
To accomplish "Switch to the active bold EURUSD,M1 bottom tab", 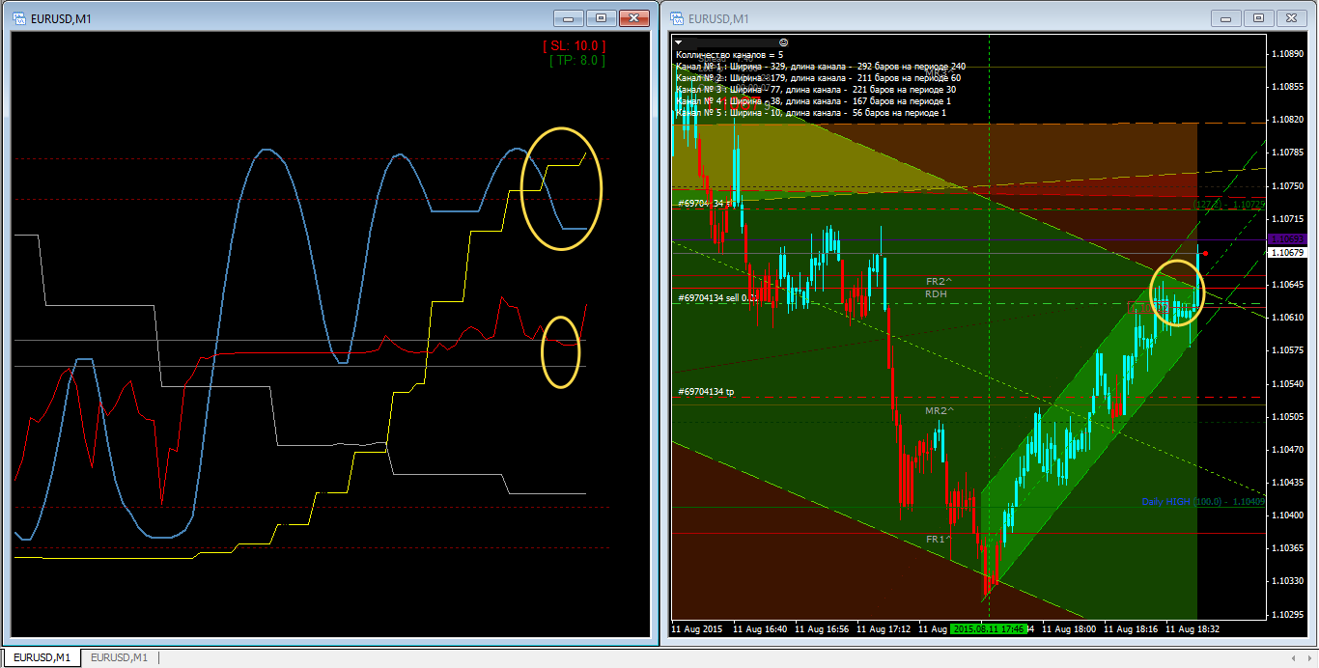I will (x=42, y=657).
